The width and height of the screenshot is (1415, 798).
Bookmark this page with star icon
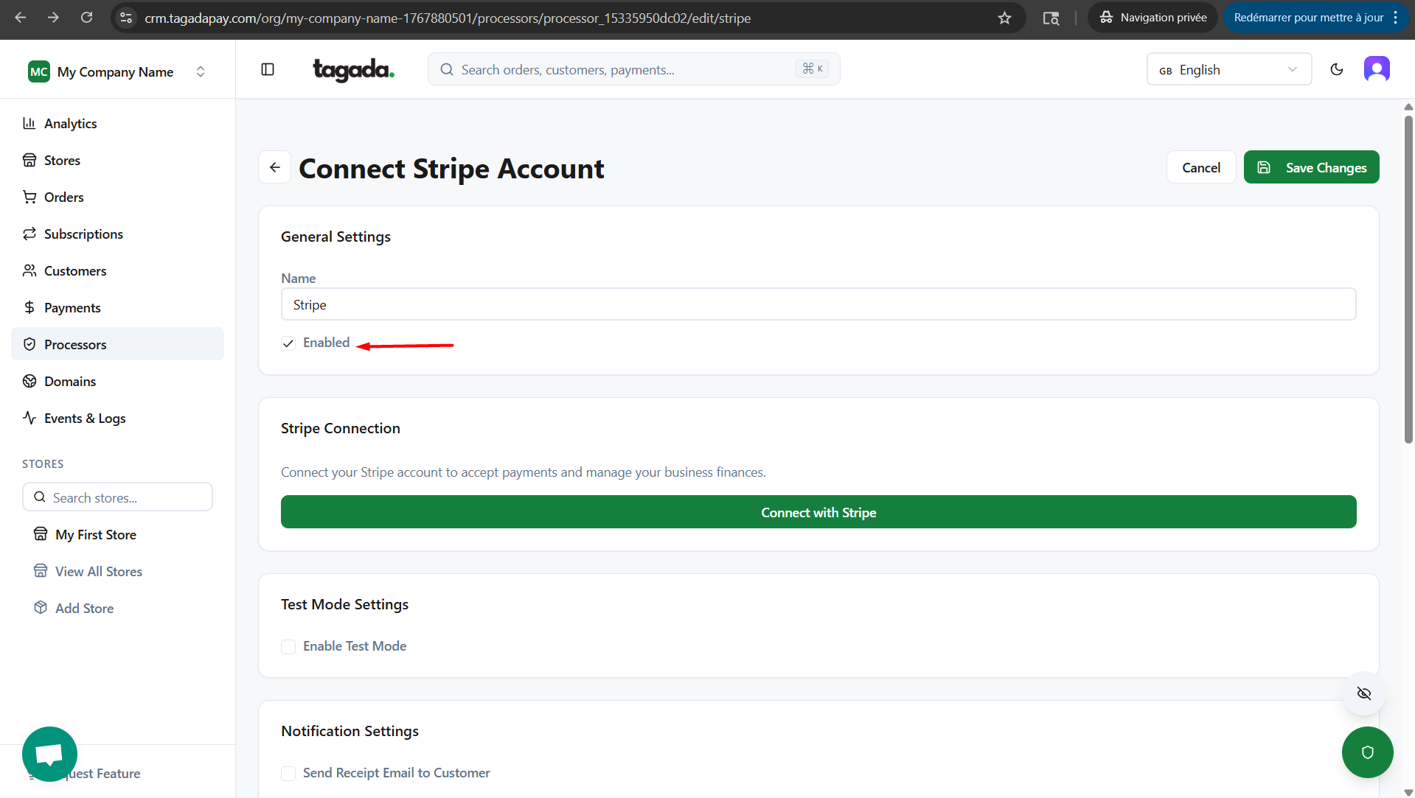click(x=1004, y=18)
